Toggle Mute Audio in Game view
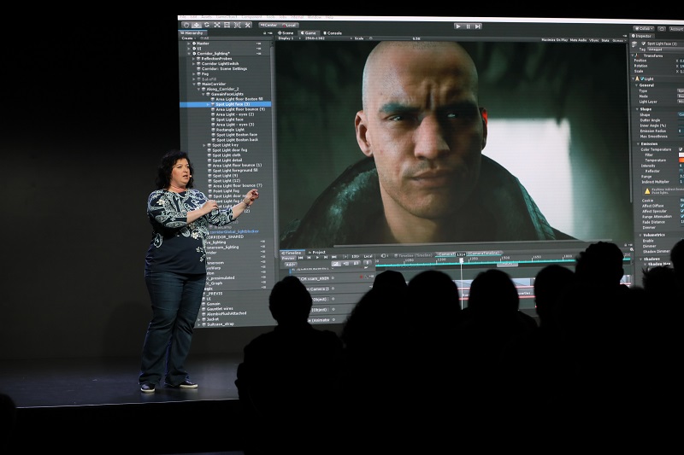This screenshot has height=455, width=684. point(579,40)
